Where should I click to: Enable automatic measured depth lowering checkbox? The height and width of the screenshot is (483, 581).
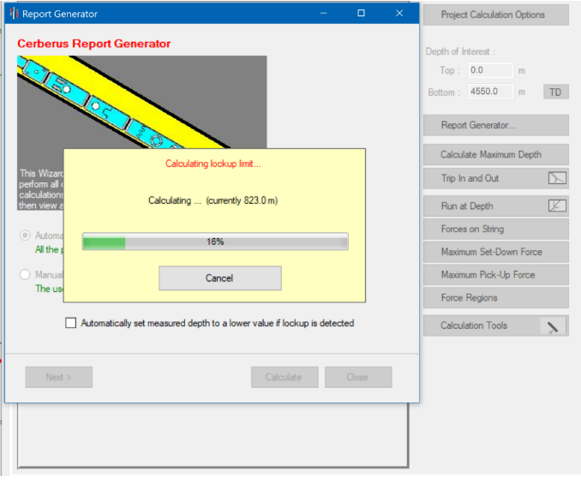pos(71,323)
